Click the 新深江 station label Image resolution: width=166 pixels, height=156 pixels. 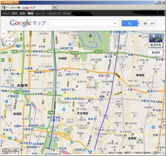pyautogui.click(x=151, y=91)
